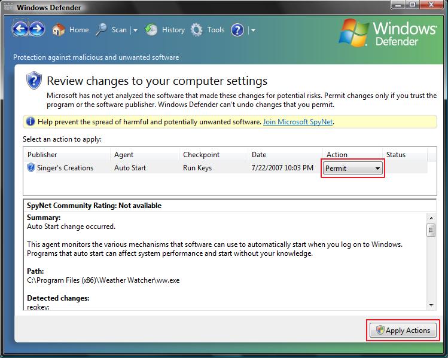Start a scan via magnifying glass icon
Screen dimensions: 448x358
(101, 30)
